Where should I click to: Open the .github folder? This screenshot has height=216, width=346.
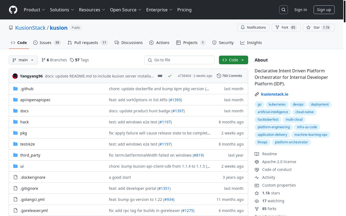pyautogui.click(x=27, y=89)
